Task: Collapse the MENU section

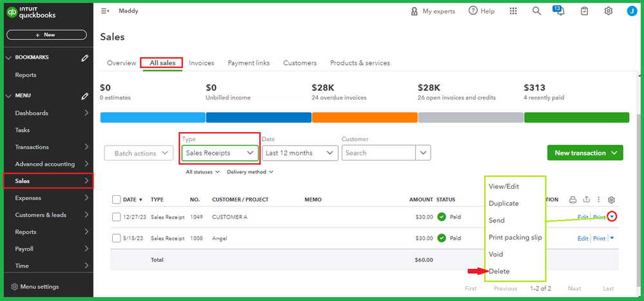Action: pyautogui.click(x=8, y=96)
